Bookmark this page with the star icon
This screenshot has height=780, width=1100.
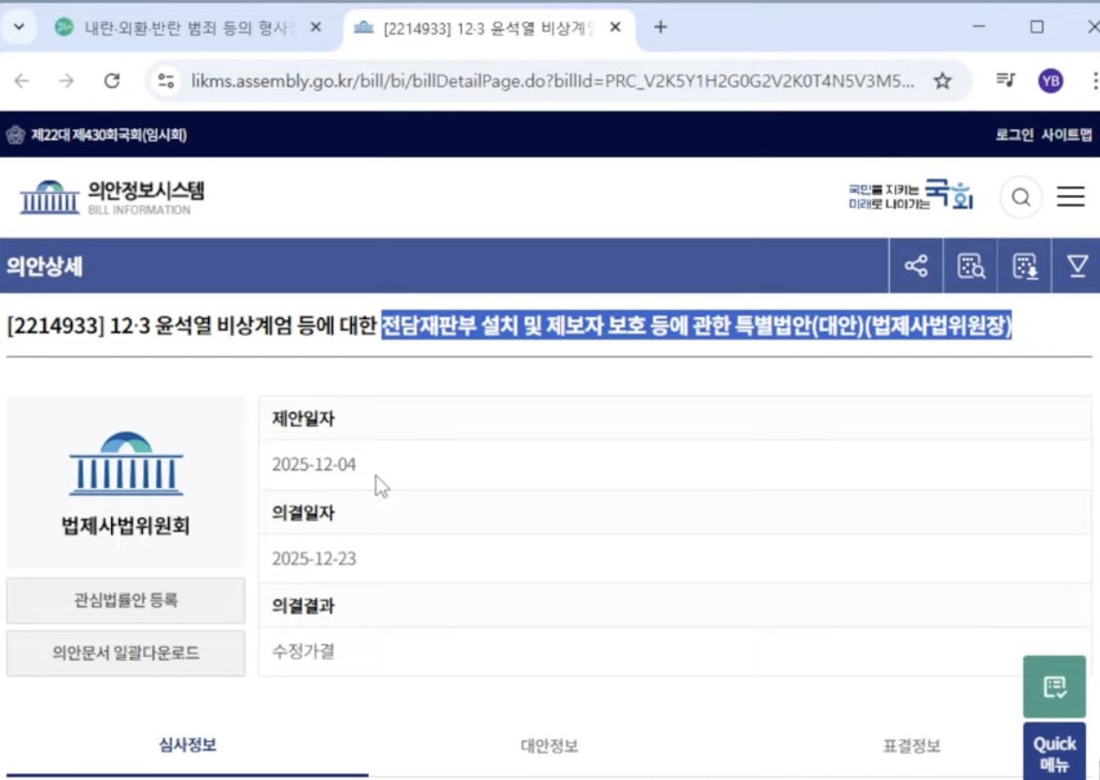[942, 81]
